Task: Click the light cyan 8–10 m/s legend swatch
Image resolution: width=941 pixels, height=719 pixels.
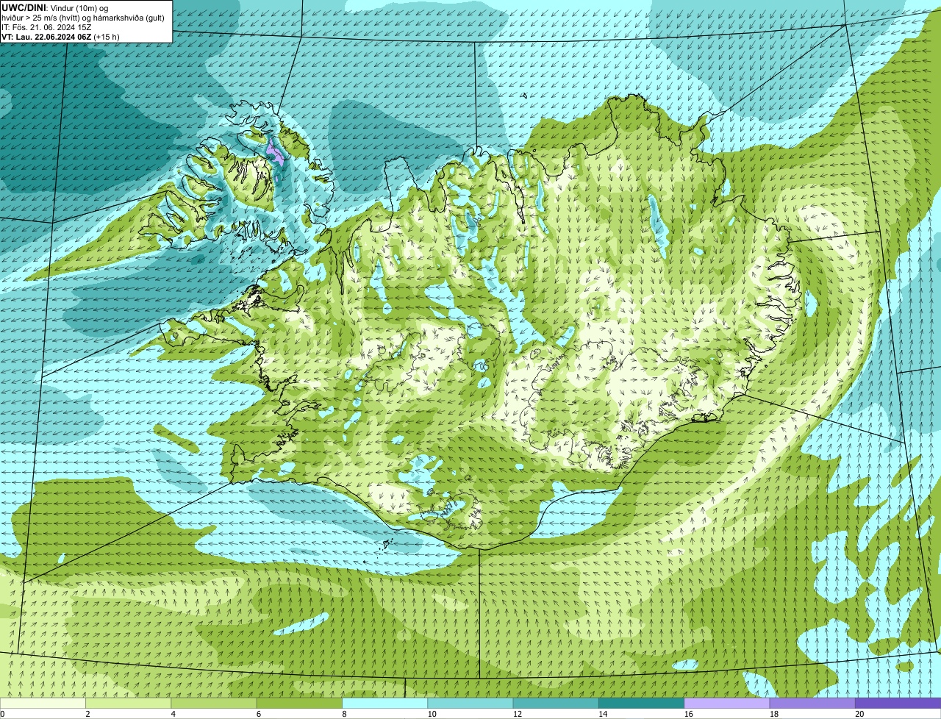Action: tap(385, 704)
